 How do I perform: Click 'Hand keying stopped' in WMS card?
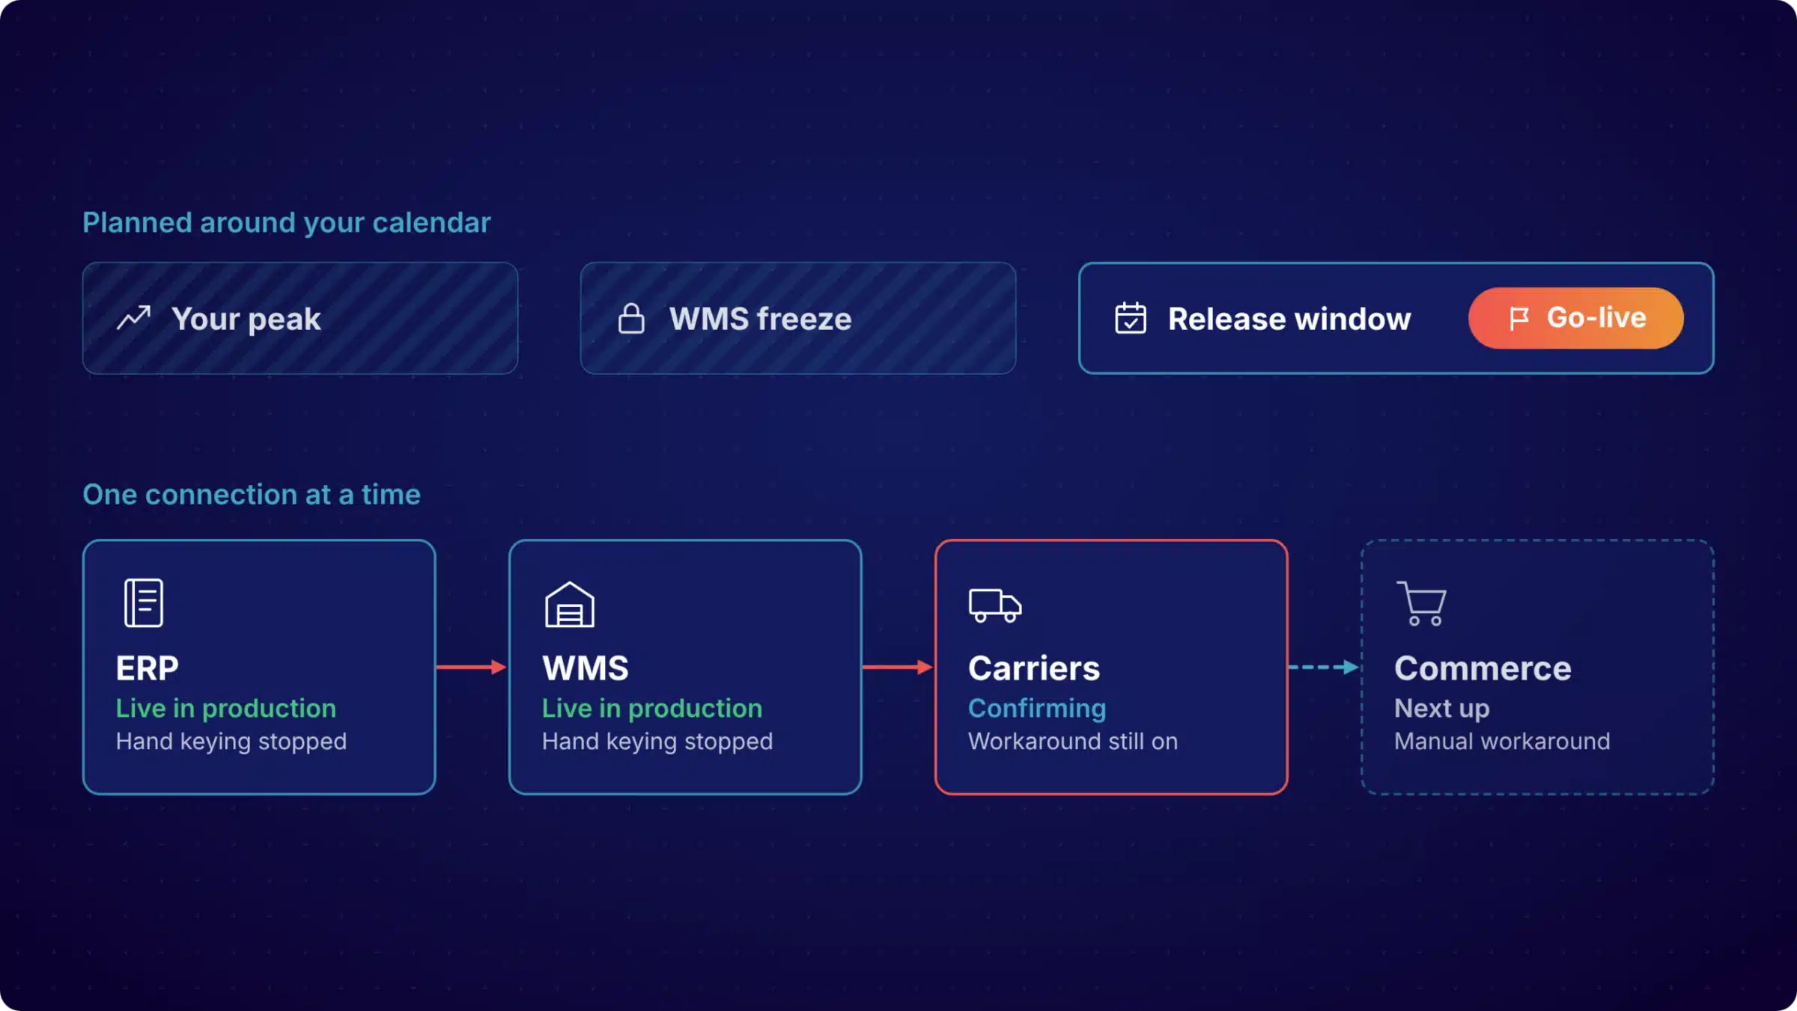click(657, 742)
